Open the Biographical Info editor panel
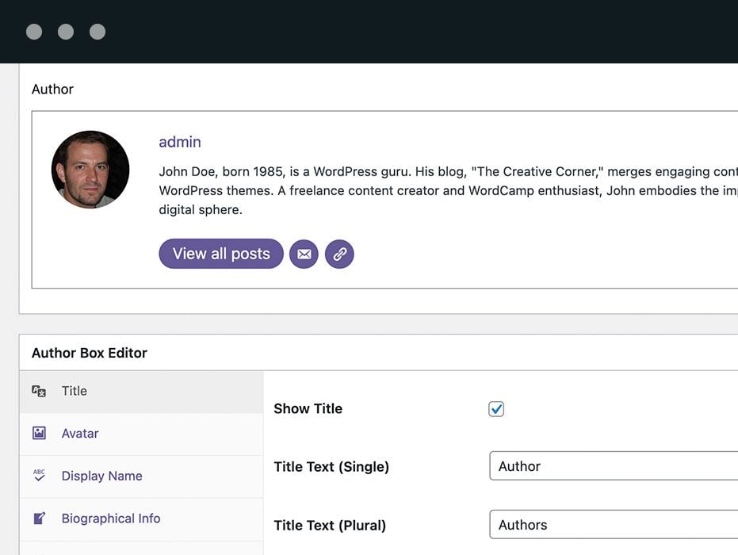The width and height of the screenshot is (738, 555). 111,518
